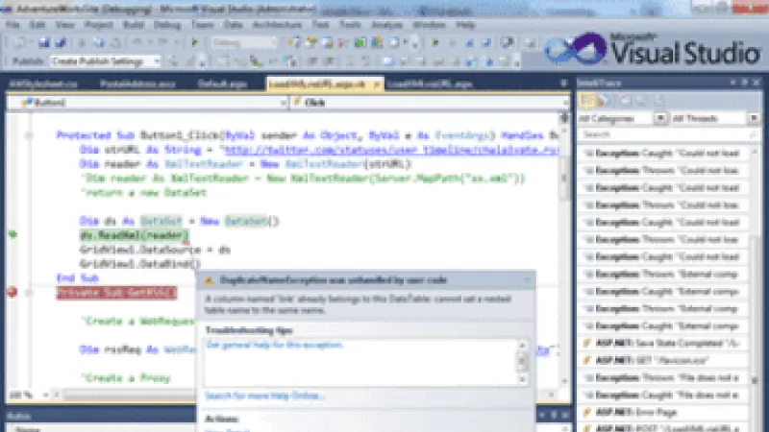Switch to the LoadXMLviaURL.aspx tab
The height and width of the screenshot is (432, 769).
click(x=429, y=84)
